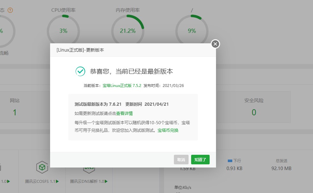The image size is (313, 193).
Task: Click the 网站 label
Action: [15, 100]
